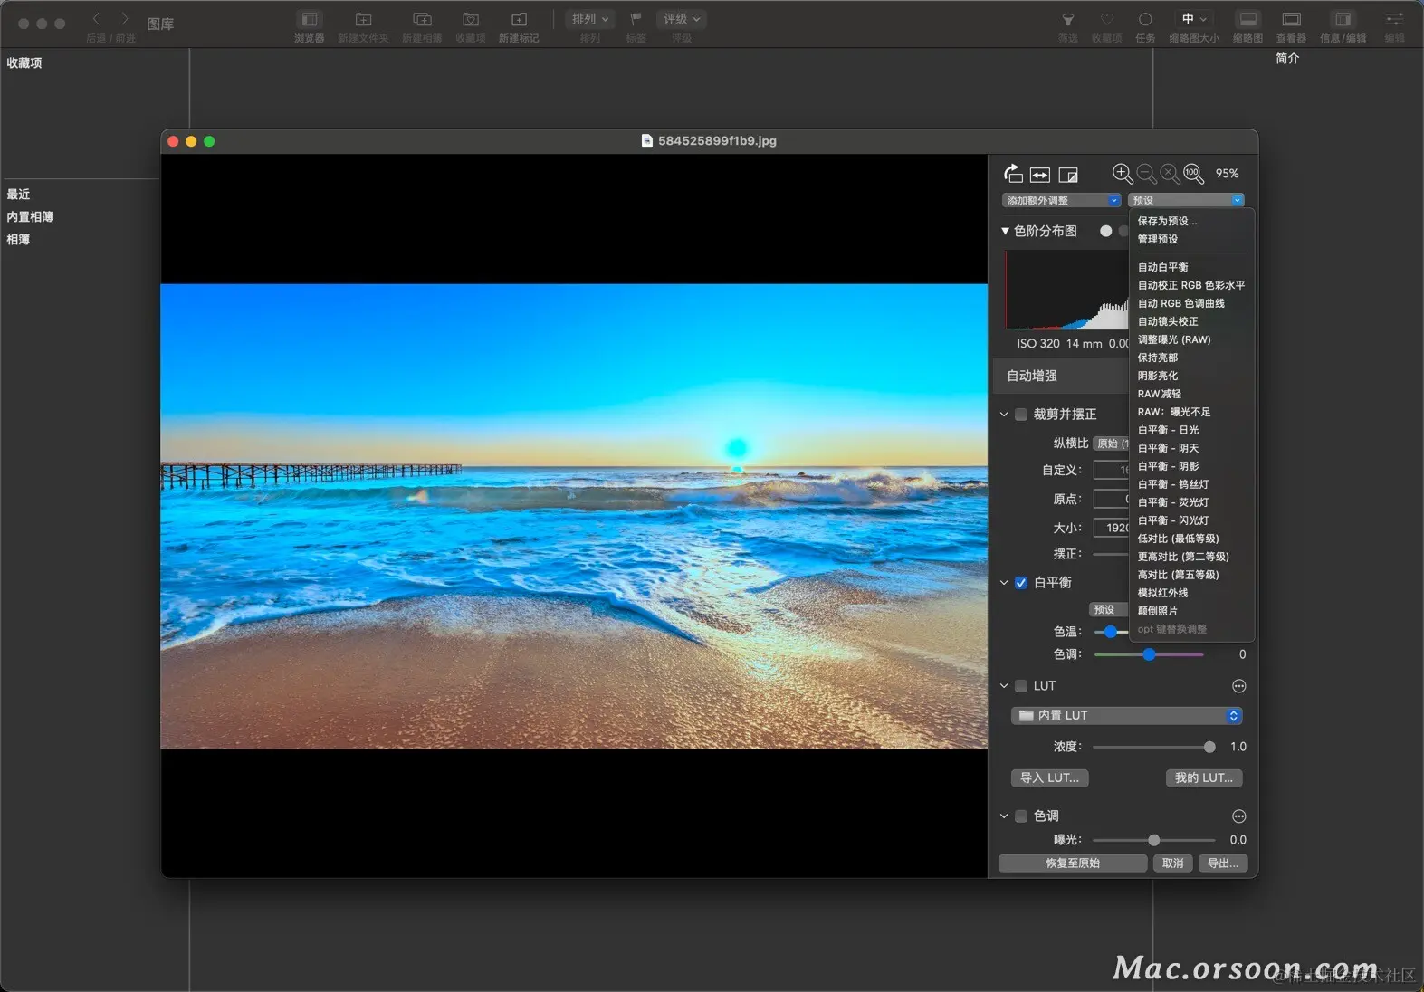Click the 新建标记 toolbar icon
This screenshot has width=1424, height=992.
point(519,20)
